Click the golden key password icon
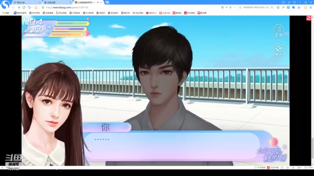 pyautogui.click(x=283, y=7)
